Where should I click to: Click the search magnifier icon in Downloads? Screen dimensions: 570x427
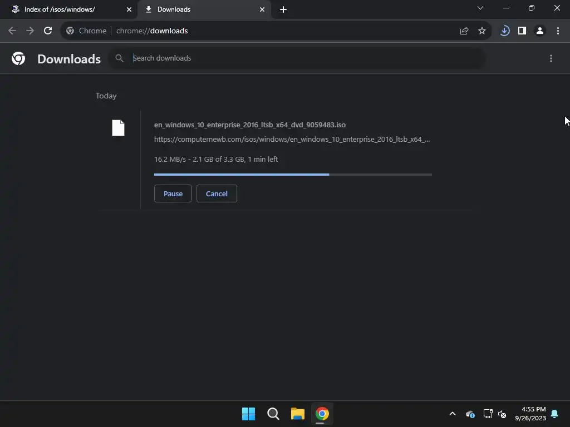tap(119, 58)
